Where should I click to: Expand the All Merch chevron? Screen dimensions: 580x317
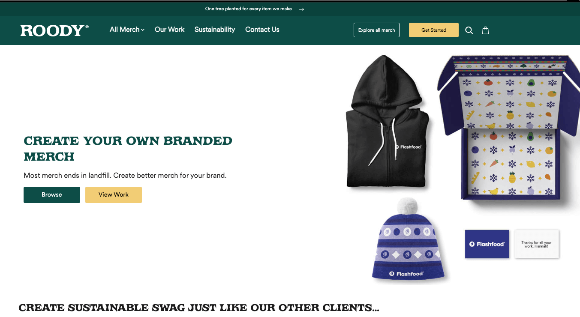click(143, 30)
